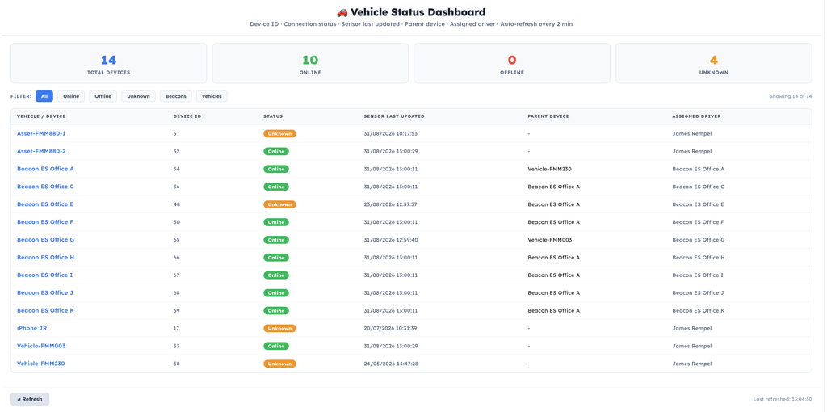Click the Sensor Last Updated column header
The width and height of the screenshot is (827, 412).
coord(394,116)
